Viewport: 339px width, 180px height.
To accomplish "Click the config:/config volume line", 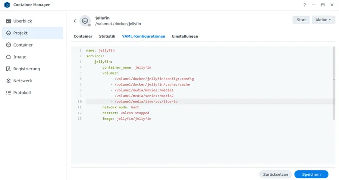I will (x=152, y=79).
